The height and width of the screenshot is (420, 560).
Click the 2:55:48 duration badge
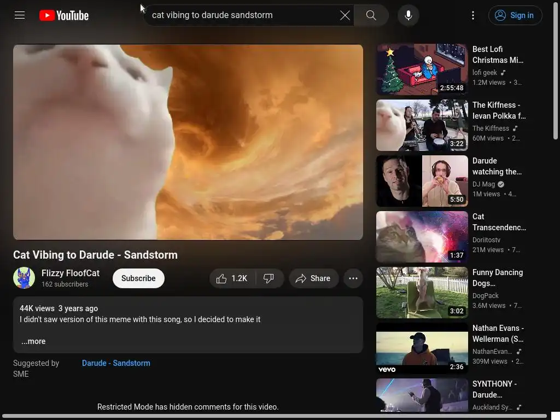pyautogui.click(x=451, y=88)
